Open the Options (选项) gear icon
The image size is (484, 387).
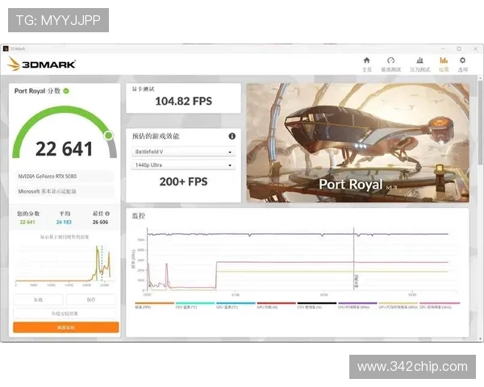(x=462, y=63)
